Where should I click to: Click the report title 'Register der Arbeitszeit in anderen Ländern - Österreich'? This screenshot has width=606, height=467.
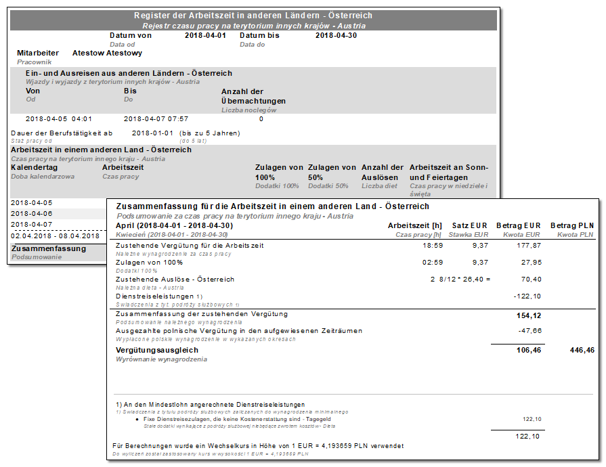pos(253,16)
